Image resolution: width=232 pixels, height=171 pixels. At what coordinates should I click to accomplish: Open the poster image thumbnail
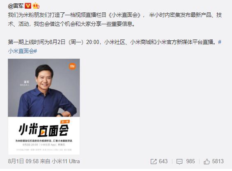tap(44, 106)
